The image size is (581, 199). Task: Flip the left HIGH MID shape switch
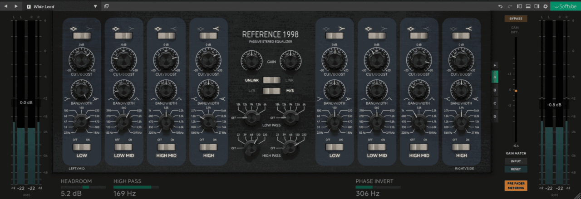[166, 35]
